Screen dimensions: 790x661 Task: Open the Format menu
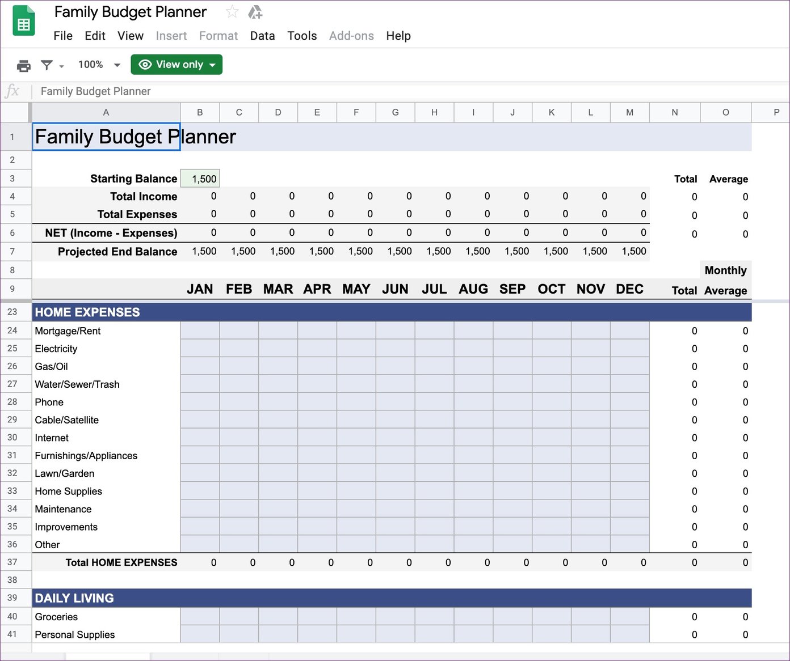pos(218,36)
